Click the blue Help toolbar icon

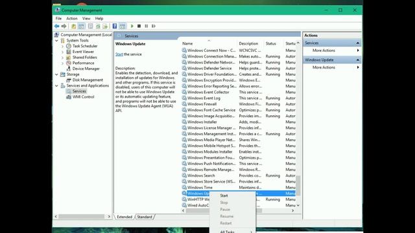[x=115, y=26]
